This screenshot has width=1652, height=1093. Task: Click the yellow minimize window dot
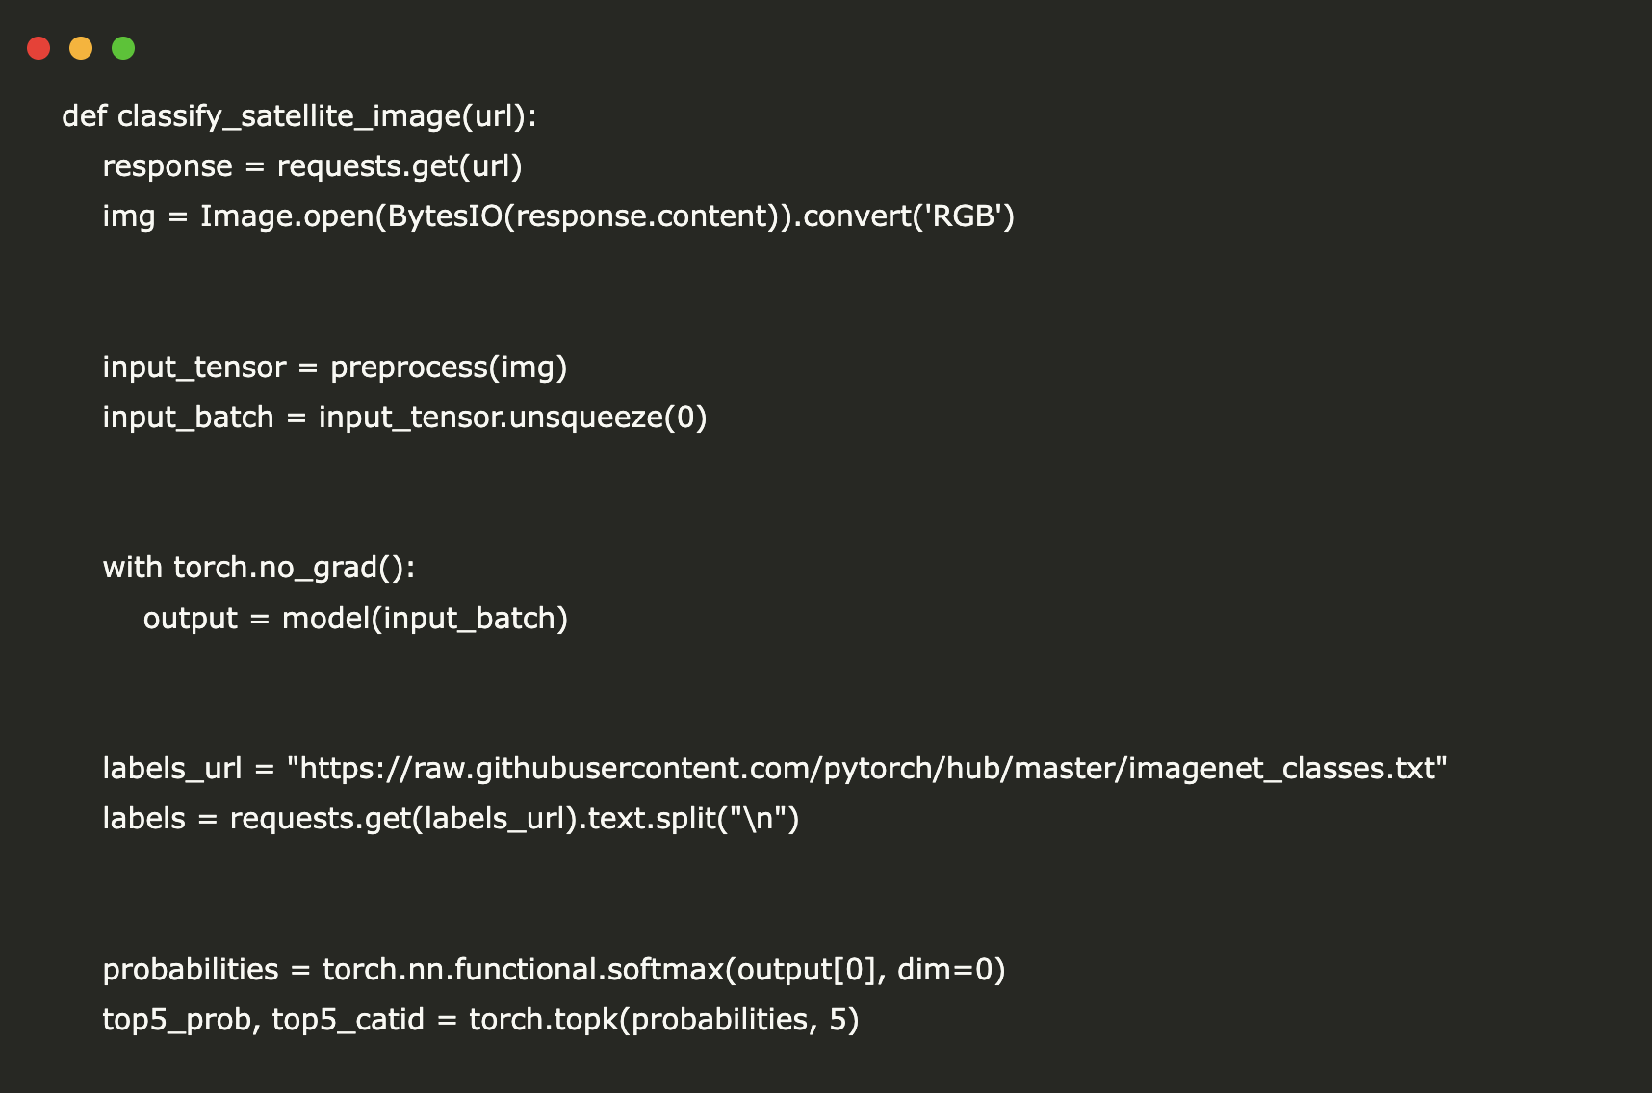81,48
